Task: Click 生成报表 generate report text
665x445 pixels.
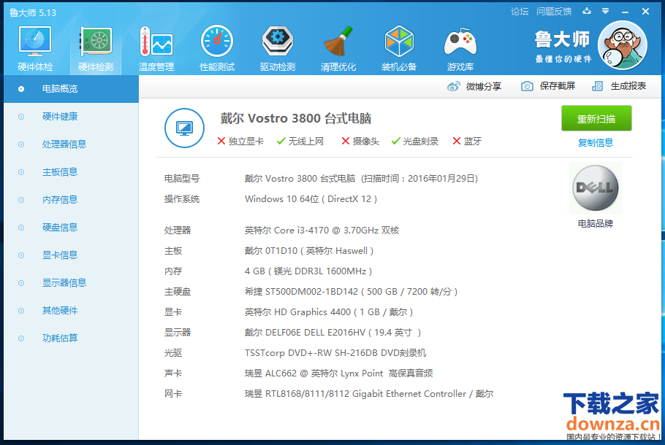Action: pos(628,86)
